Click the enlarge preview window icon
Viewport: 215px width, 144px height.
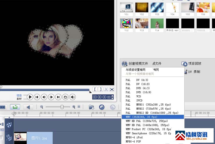[x=112, y=89]
